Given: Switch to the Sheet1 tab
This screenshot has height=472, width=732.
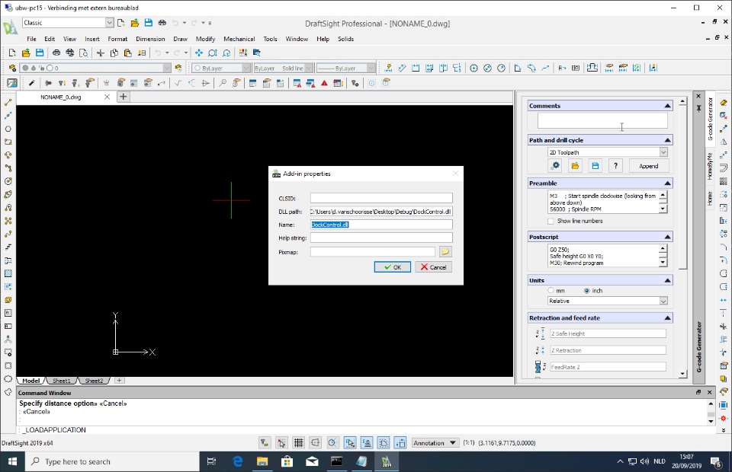Looking at the screenshot, I should point(61,381).
